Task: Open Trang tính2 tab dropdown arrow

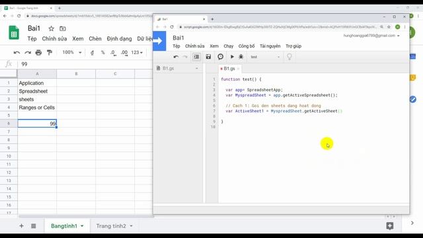Action: [131, 226]
